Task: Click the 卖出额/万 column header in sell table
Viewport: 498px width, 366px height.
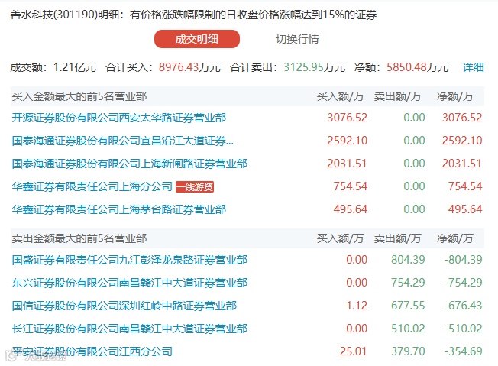Action: tap(397, 238)
